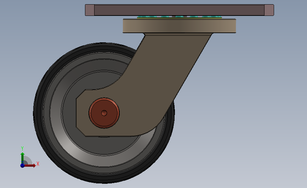Select the left end face of top plate
This screenshot has width=307, height=188.
tap(90, 10)
